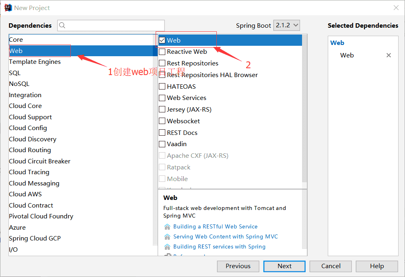Image resolution: width=405 pixels, height=277 pixels.
Task: Select the Cloud AWS category
Action: point(81,194)
